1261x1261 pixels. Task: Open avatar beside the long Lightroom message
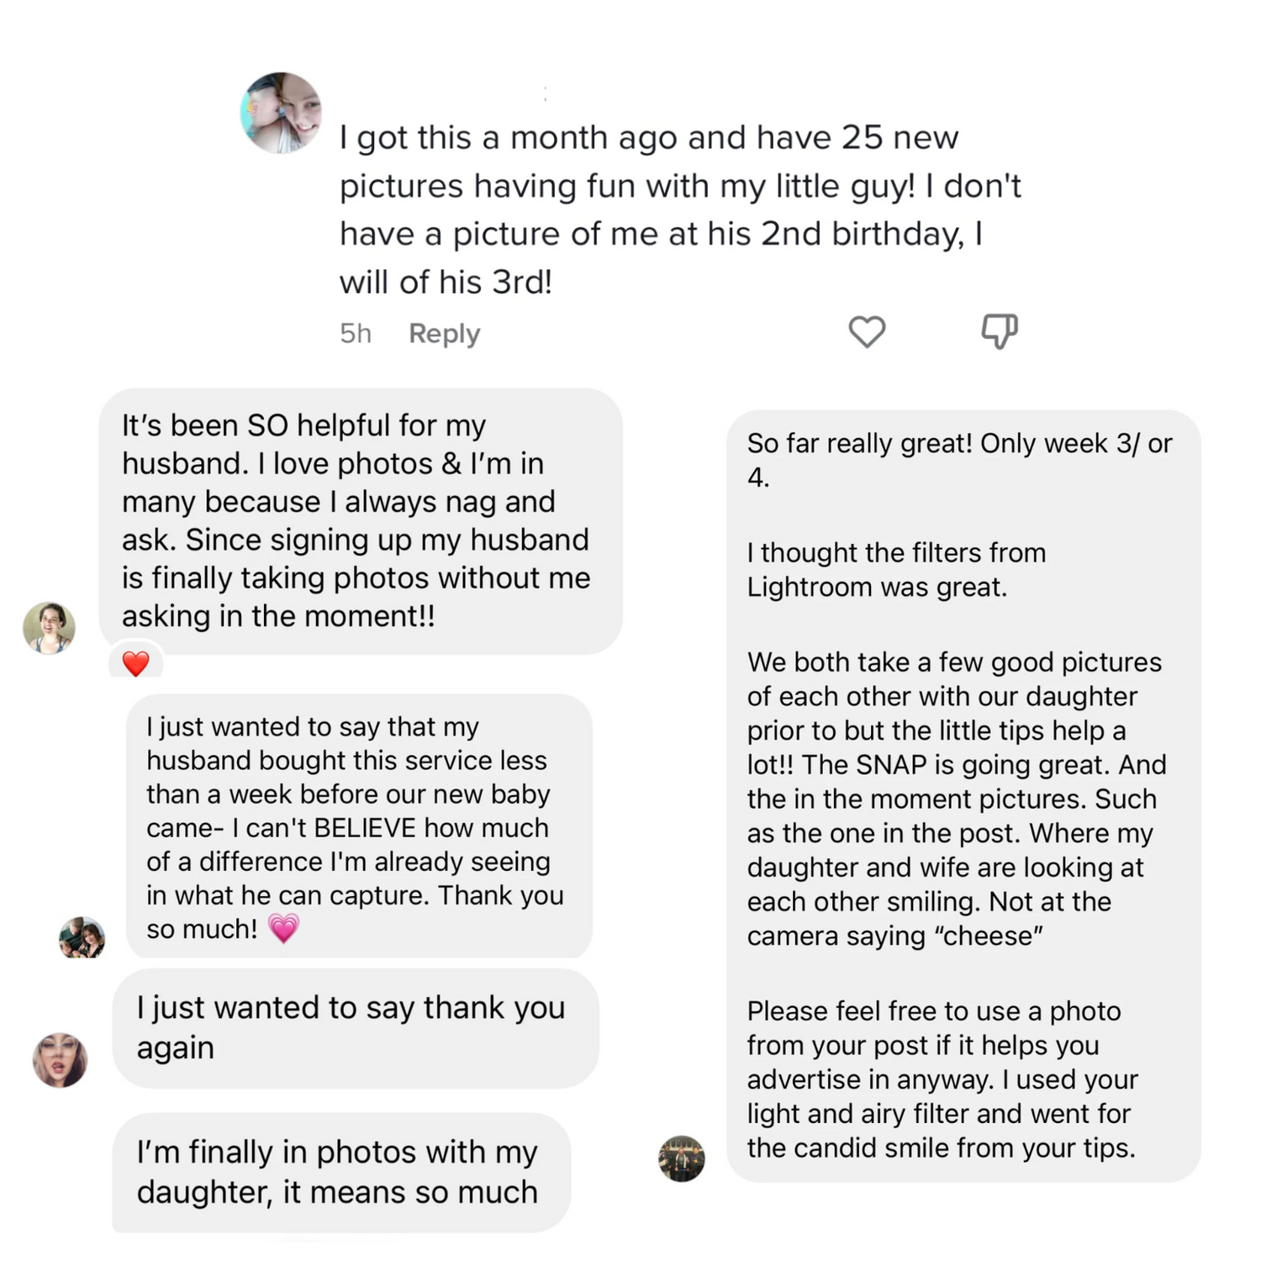pyautogui.click(x=681, y=1158)
